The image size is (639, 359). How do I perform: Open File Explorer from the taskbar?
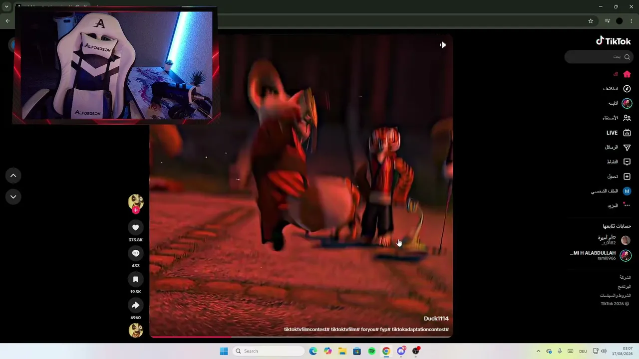click(342, 351)
